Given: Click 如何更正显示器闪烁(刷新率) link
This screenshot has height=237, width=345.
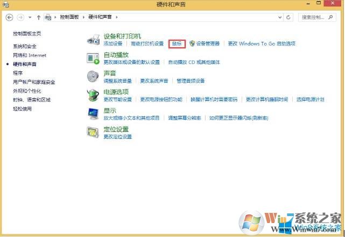Looking at the screenshot, I should click(x=238, y=118).
